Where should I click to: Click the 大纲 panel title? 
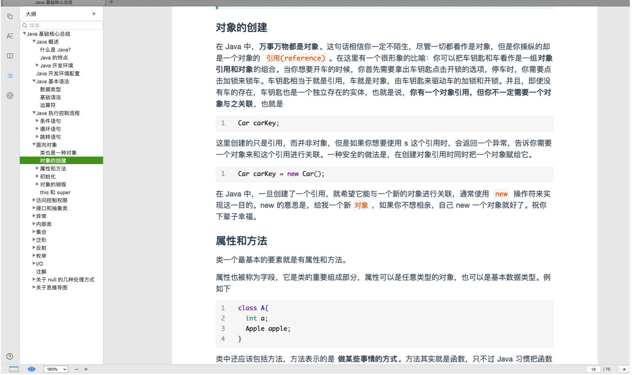[x=31, y=14]
